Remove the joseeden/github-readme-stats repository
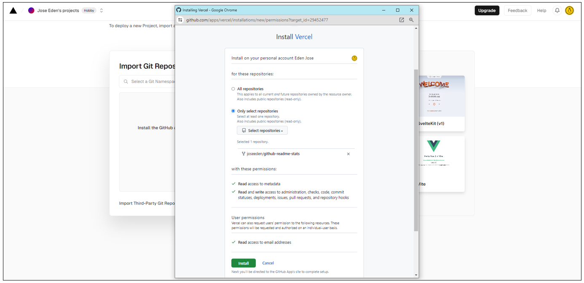The width and height of the screenshot is (584, 283). 348,154
